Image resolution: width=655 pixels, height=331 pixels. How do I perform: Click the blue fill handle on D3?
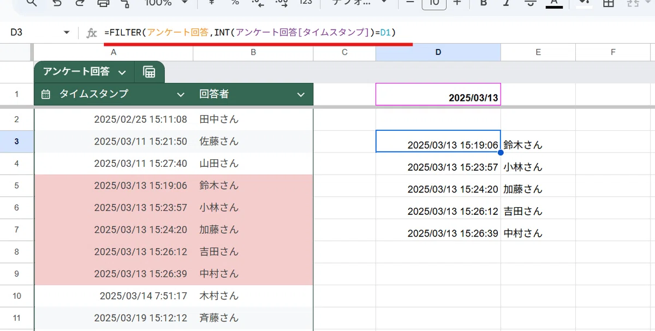tap(501, 152)
